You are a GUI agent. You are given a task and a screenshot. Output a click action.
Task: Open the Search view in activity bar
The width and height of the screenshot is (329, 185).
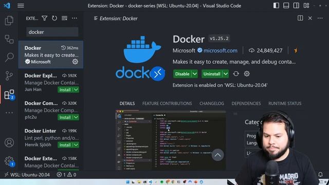coord(9,57)
